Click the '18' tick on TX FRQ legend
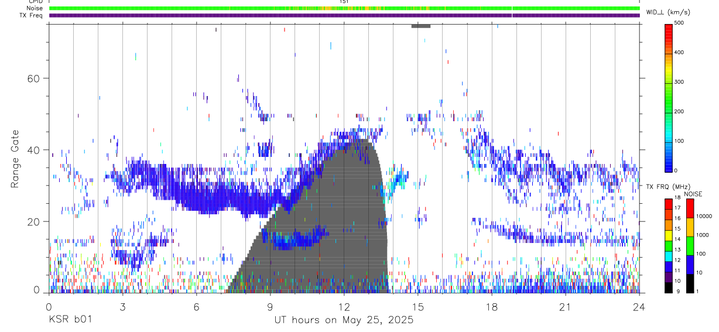The image size is (719, 332). coord(677,198)
